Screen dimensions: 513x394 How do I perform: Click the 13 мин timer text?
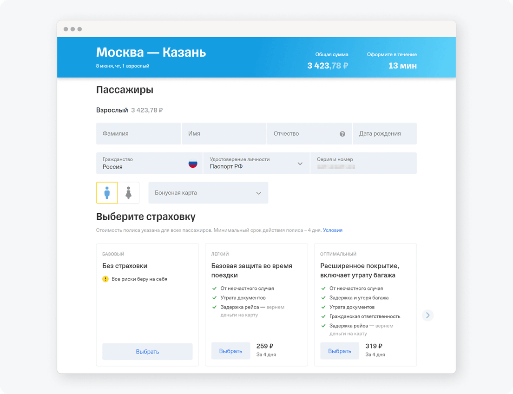402,66
